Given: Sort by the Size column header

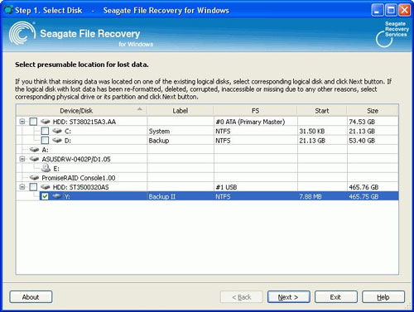Looking at the screenshot, I should 373,111.
